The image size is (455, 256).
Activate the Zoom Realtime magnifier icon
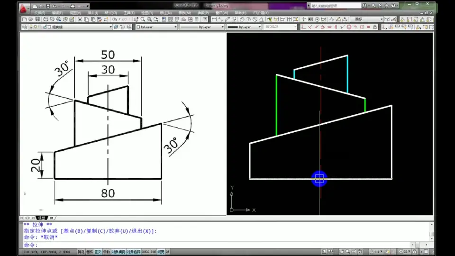click(x=143, y=19)
